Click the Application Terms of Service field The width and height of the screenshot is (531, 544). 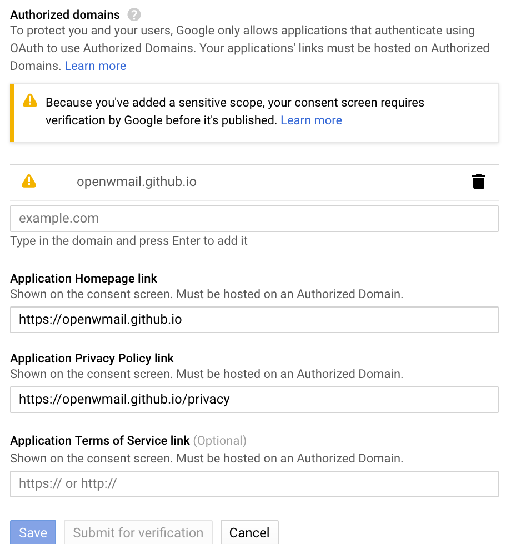point(254,483)
